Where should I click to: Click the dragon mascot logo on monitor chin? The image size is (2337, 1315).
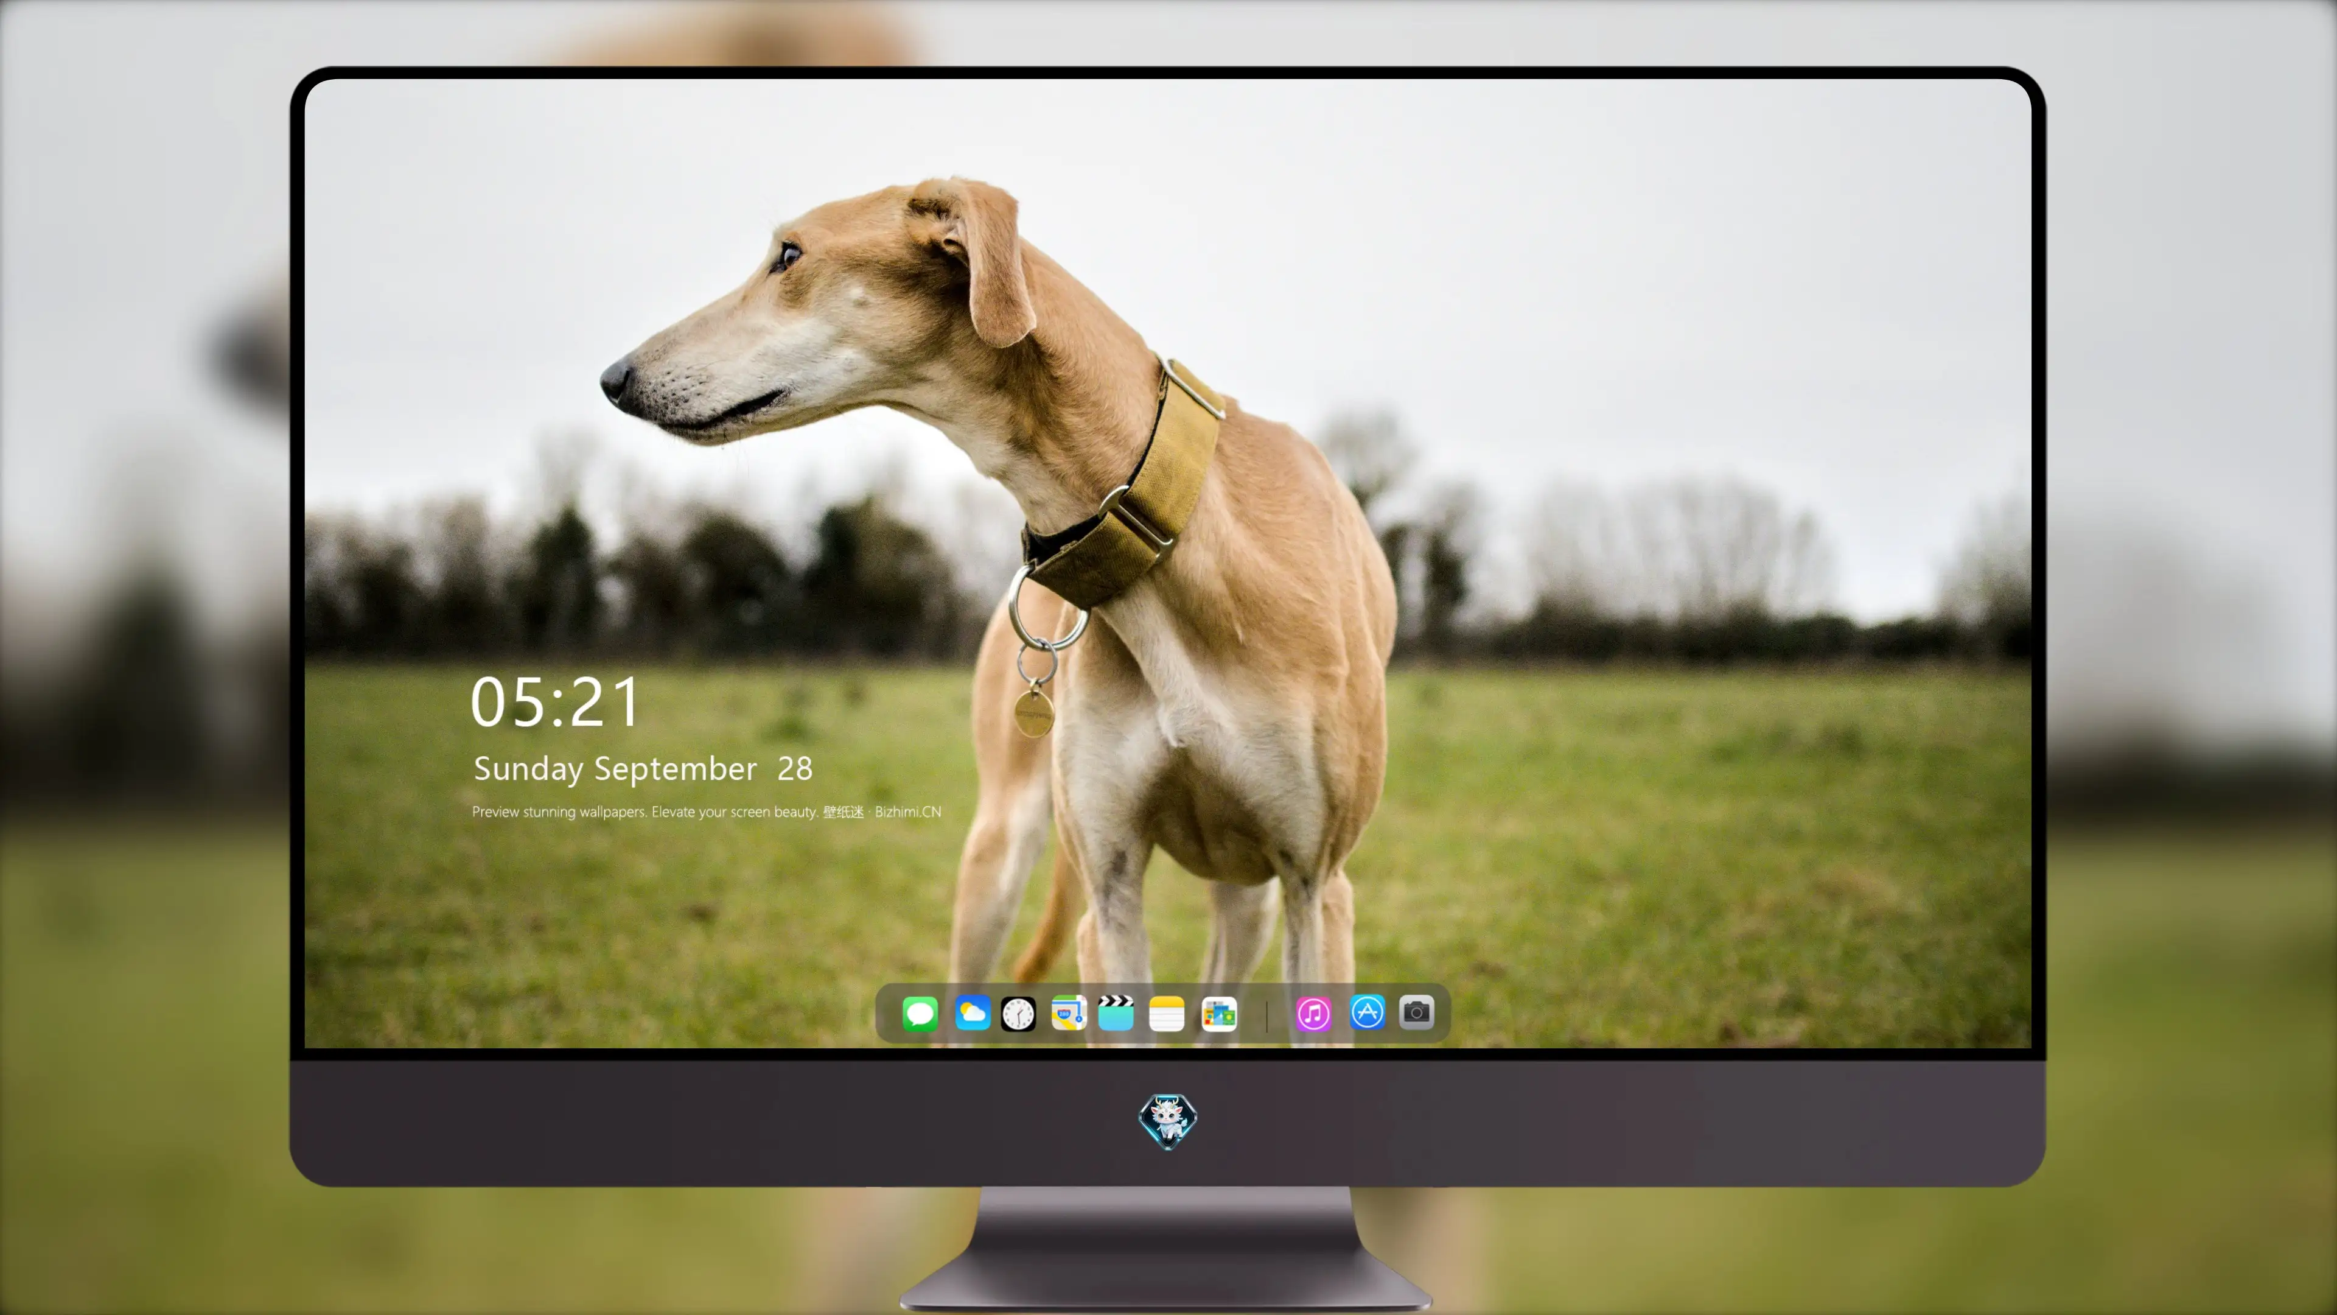point(1168,1121)
